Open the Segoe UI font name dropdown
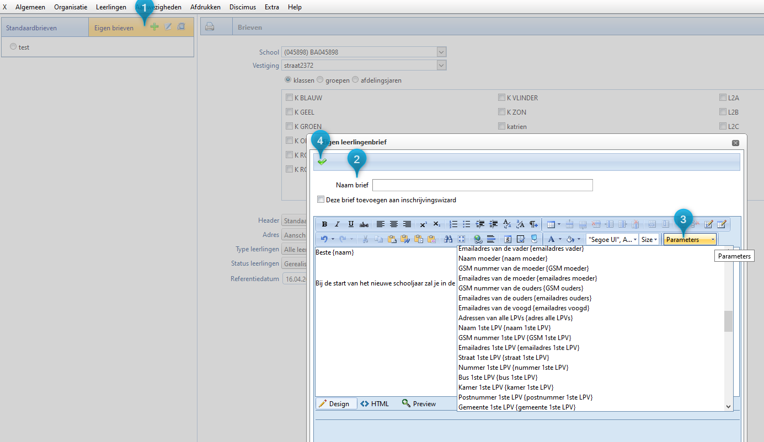Image resolution: width=764 pixels, height=442 pixels. click(612, 239)
